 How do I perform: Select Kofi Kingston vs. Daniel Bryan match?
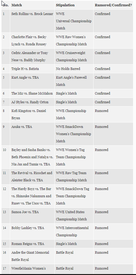tap(29, 114)
